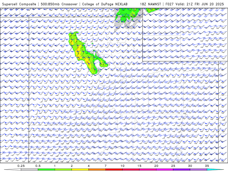The height and width of the screenshot is (171, 228).
Task: Click the '0.5' legend value
Action: [38, 166]
